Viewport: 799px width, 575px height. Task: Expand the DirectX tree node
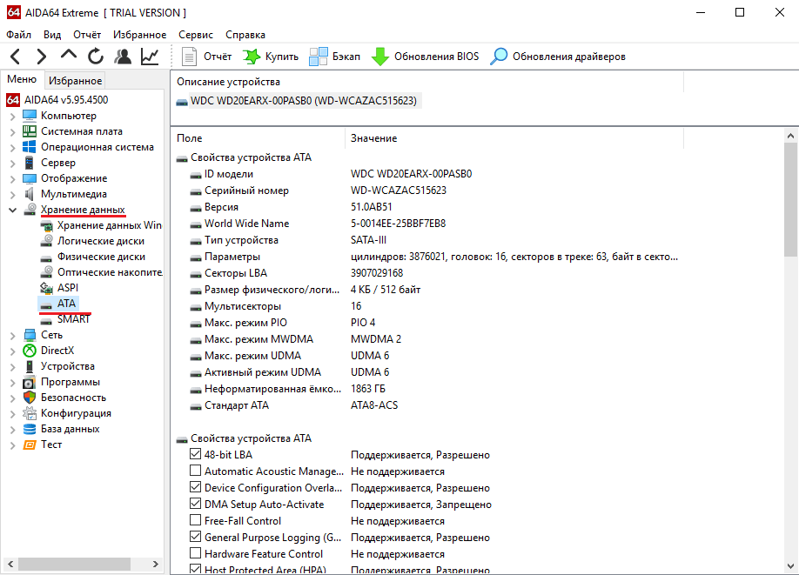point(12,351)
